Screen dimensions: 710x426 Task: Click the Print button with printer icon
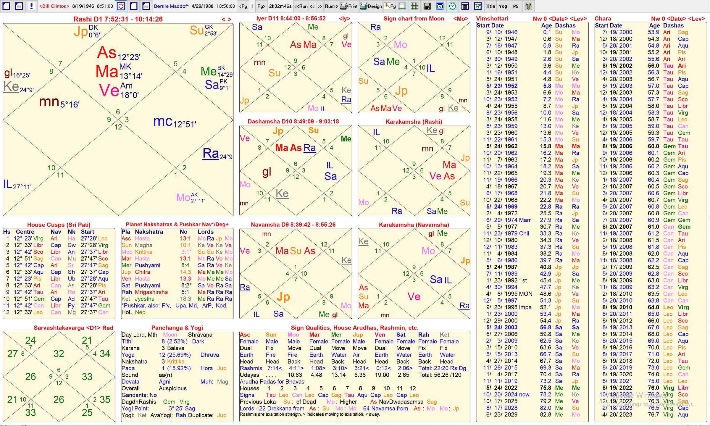tap(349, 6)
